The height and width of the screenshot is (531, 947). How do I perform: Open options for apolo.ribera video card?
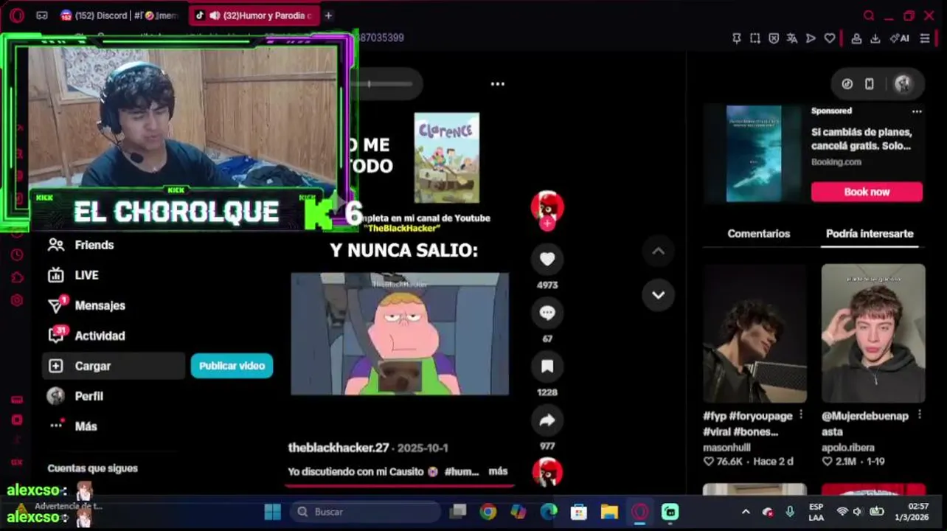pyautogui.click(x=920, y=414)
